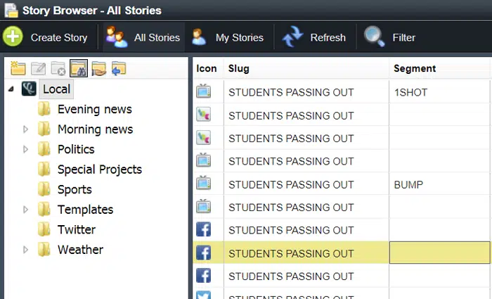This screenshot has height=299, width=492.
Task: Click the Evening news folder icon
Action: [44, 109]
